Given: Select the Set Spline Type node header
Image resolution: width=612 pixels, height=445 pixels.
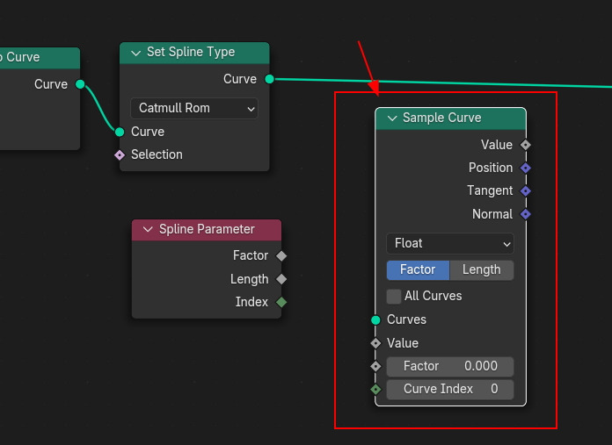Looking at the screenshot, I should tap(194, 53).
